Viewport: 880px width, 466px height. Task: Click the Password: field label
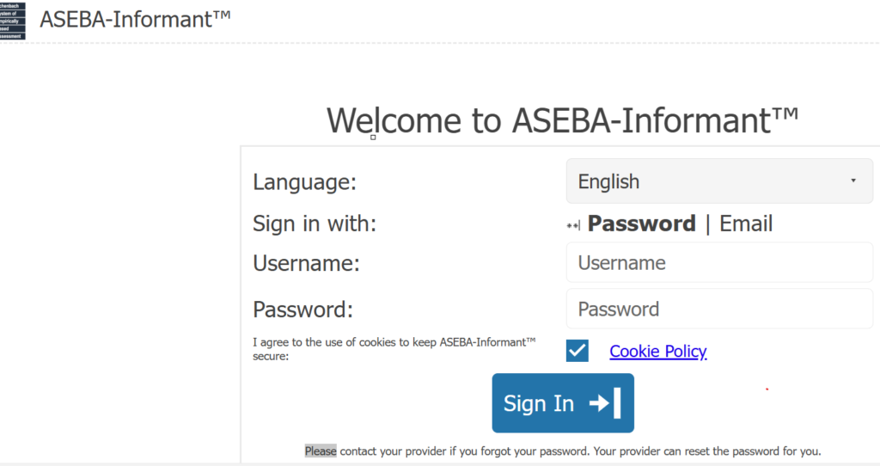[302, 310]
